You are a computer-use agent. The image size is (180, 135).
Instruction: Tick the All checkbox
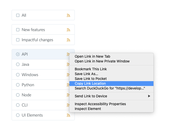(x=18, y=15)
